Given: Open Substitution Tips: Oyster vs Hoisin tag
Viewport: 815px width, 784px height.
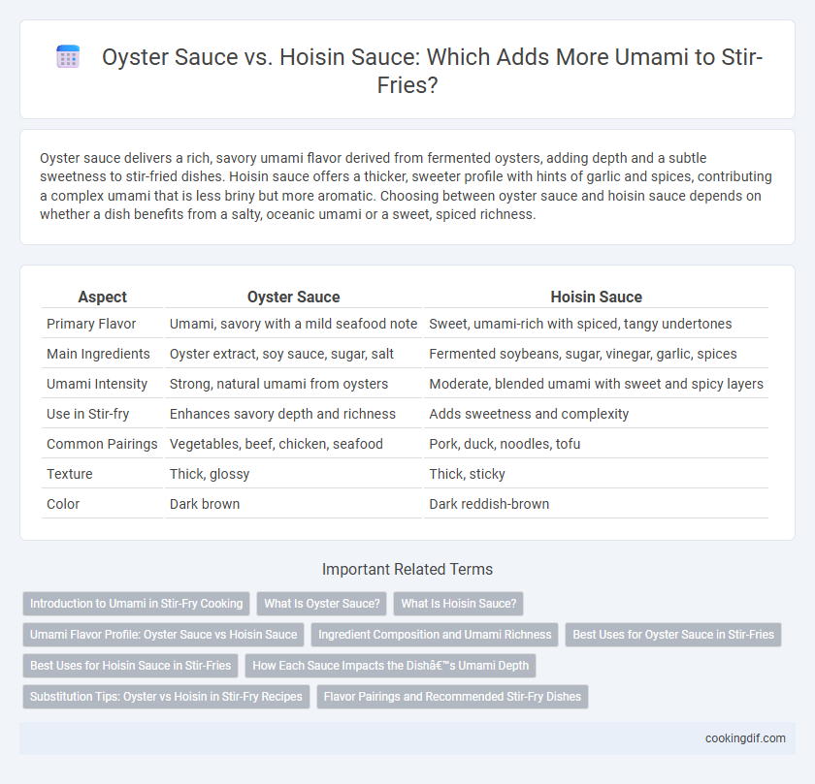Looking at the screenshot, I should pos(166,697).
